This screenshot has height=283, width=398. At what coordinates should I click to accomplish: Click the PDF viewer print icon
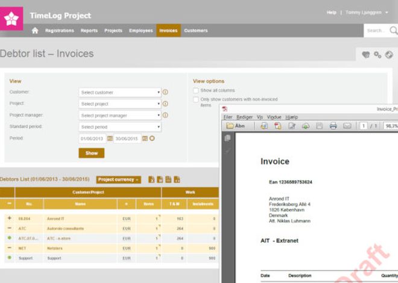pyautogui.click(x=333, y=126)
